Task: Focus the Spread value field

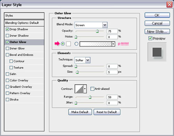Action: 112,66
